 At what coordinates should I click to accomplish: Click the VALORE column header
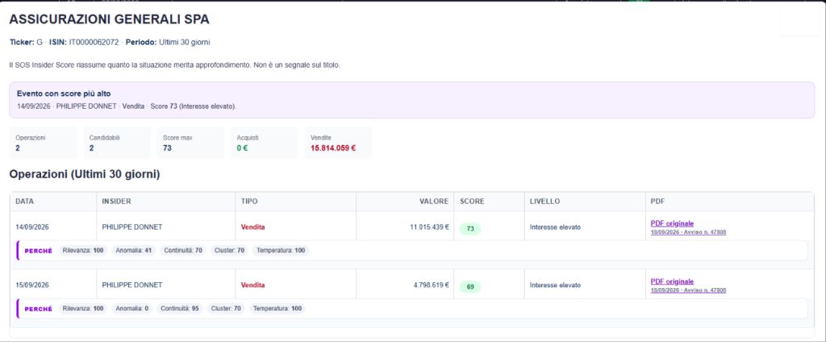pos(405,202)
